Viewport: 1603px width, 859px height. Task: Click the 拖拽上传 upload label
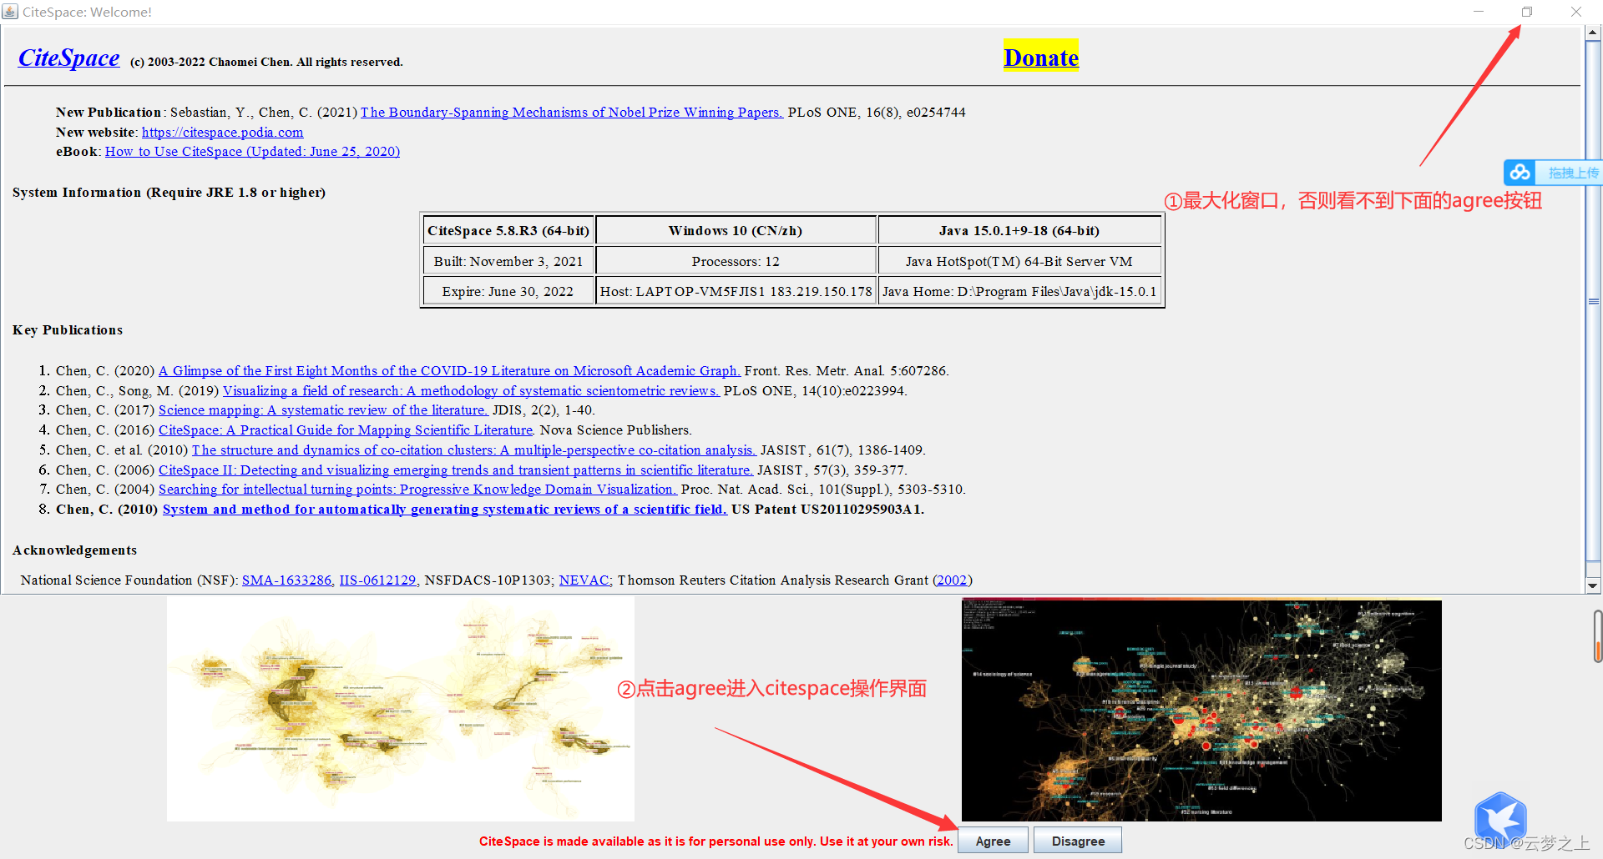click(x=1573, y=173)
